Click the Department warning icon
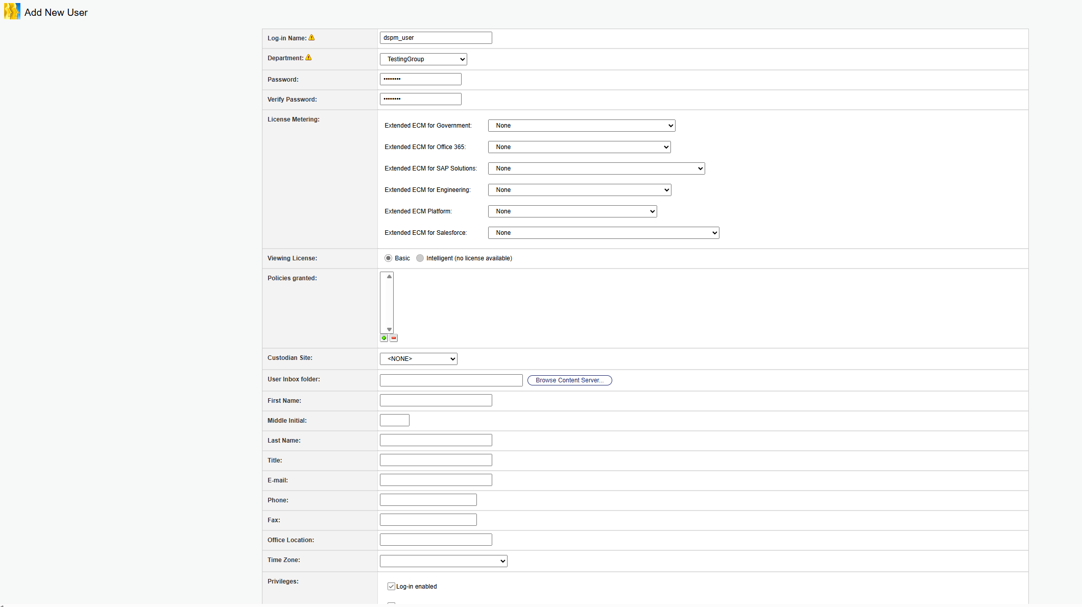The image size is (1082, 607). pos(308,58)
